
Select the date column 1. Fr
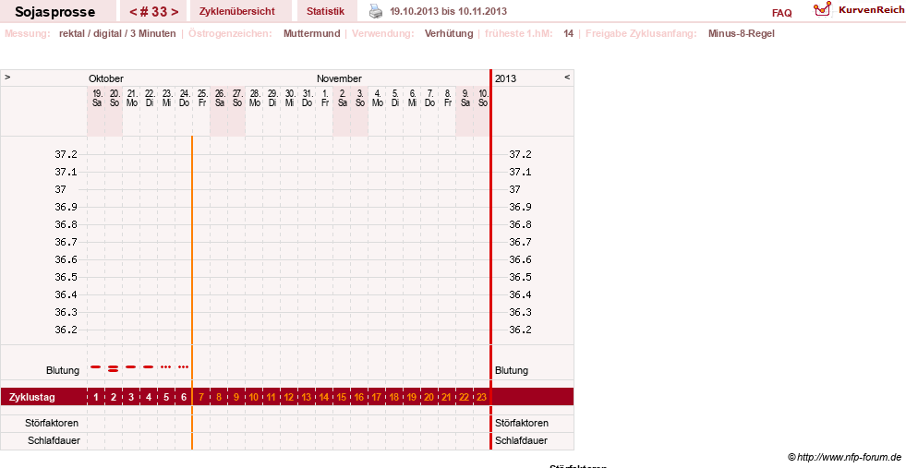point(325,98)
